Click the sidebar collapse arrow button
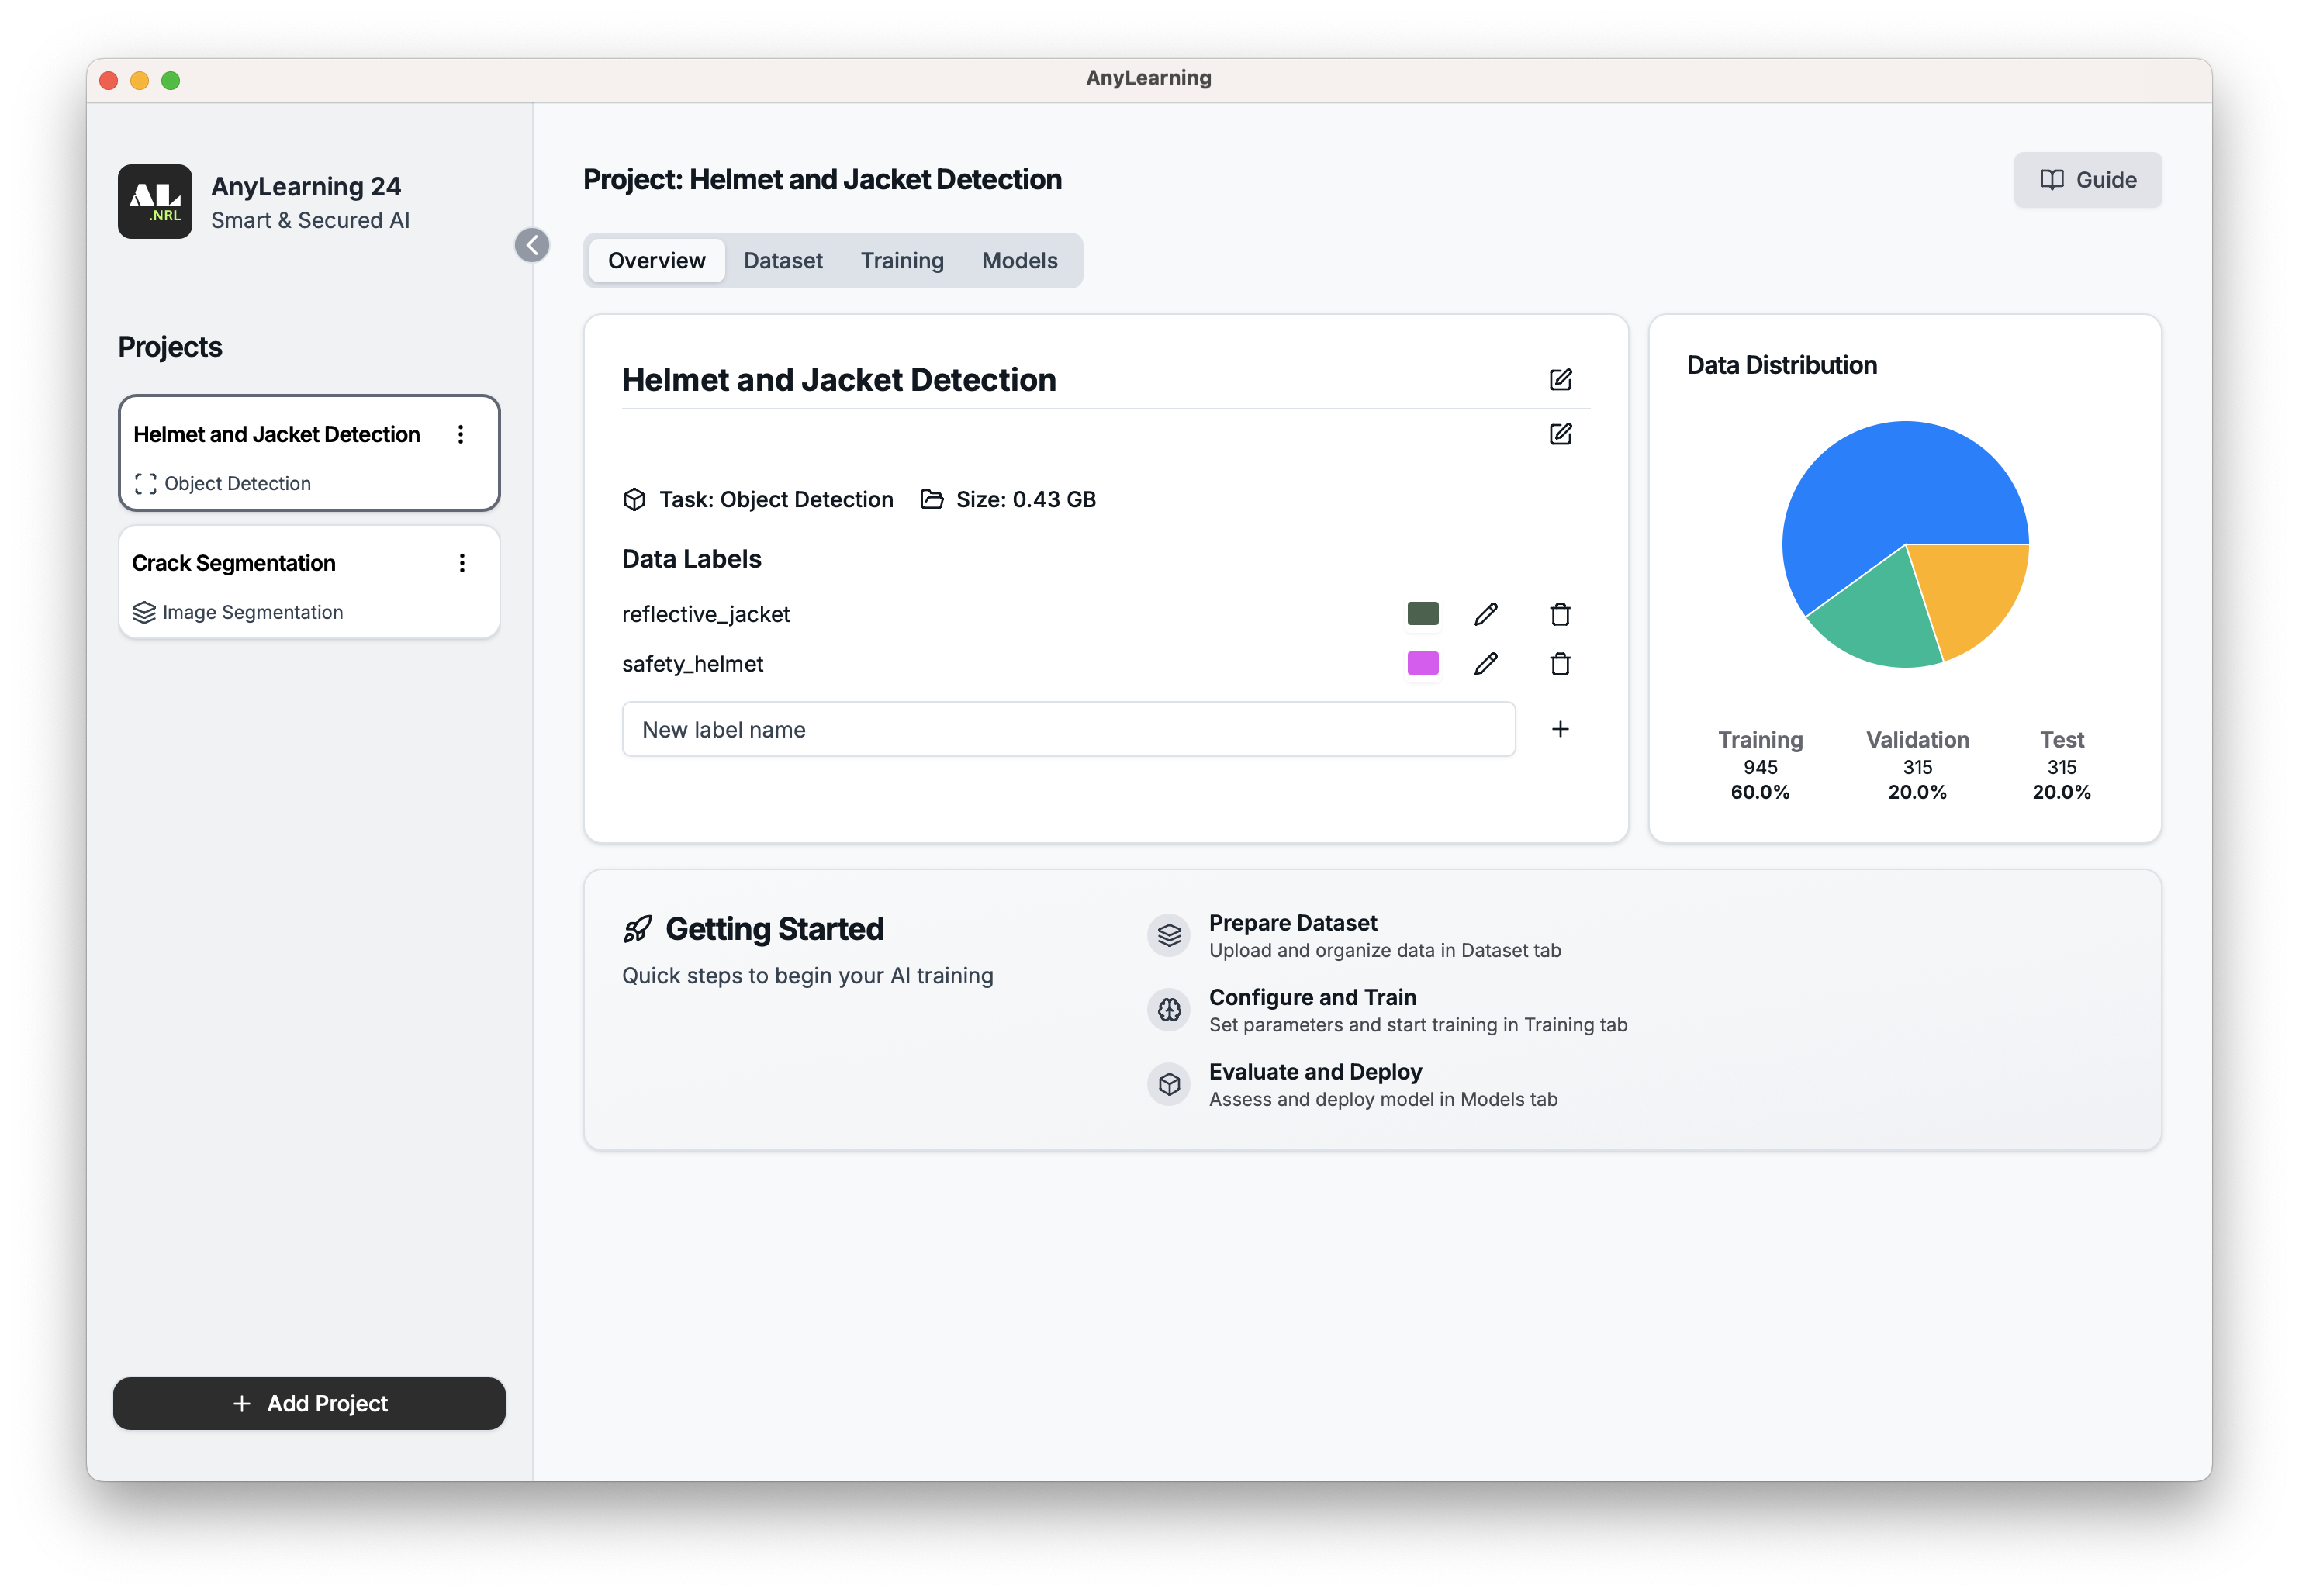Viewport: 2299px width, 1596px height. point(534,244)
